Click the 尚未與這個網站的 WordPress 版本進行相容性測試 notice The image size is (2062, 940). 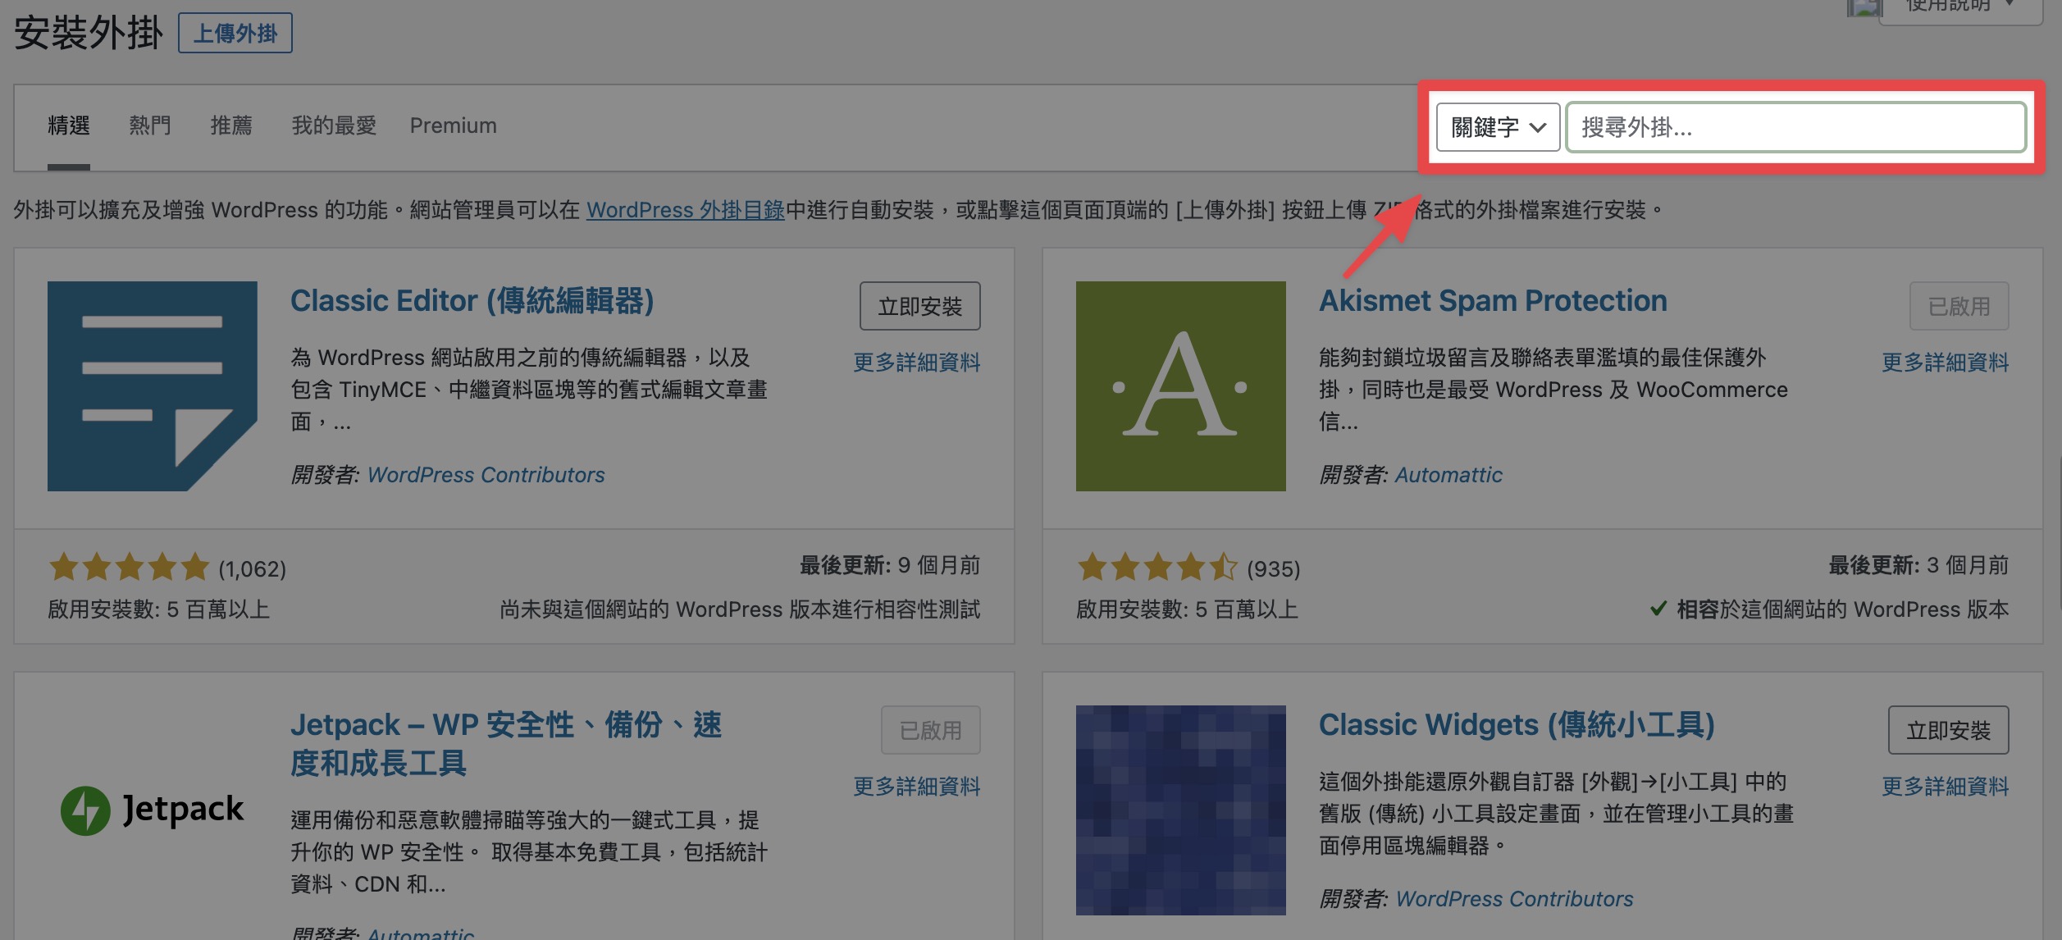tap(741, 609)
